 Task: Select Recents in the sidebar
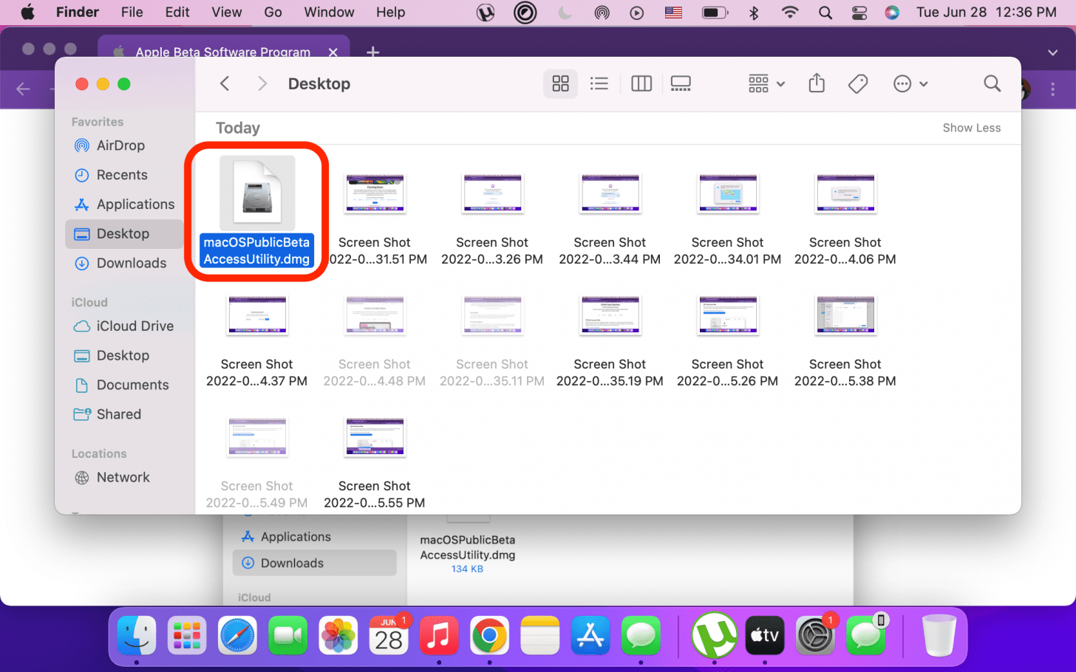[x=122, y=175]
